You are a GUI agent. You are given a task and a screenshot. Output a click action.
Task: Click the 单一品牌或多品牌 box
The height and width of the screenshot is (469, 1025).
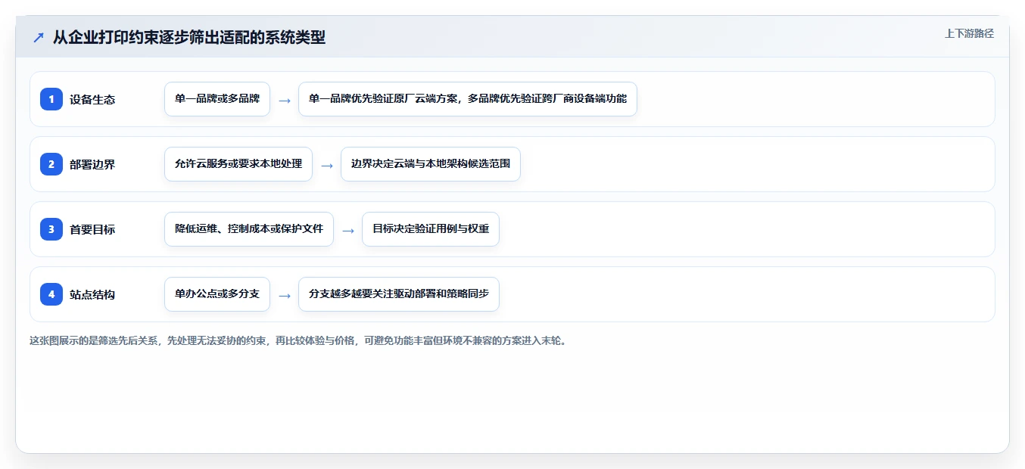[217, 99]
